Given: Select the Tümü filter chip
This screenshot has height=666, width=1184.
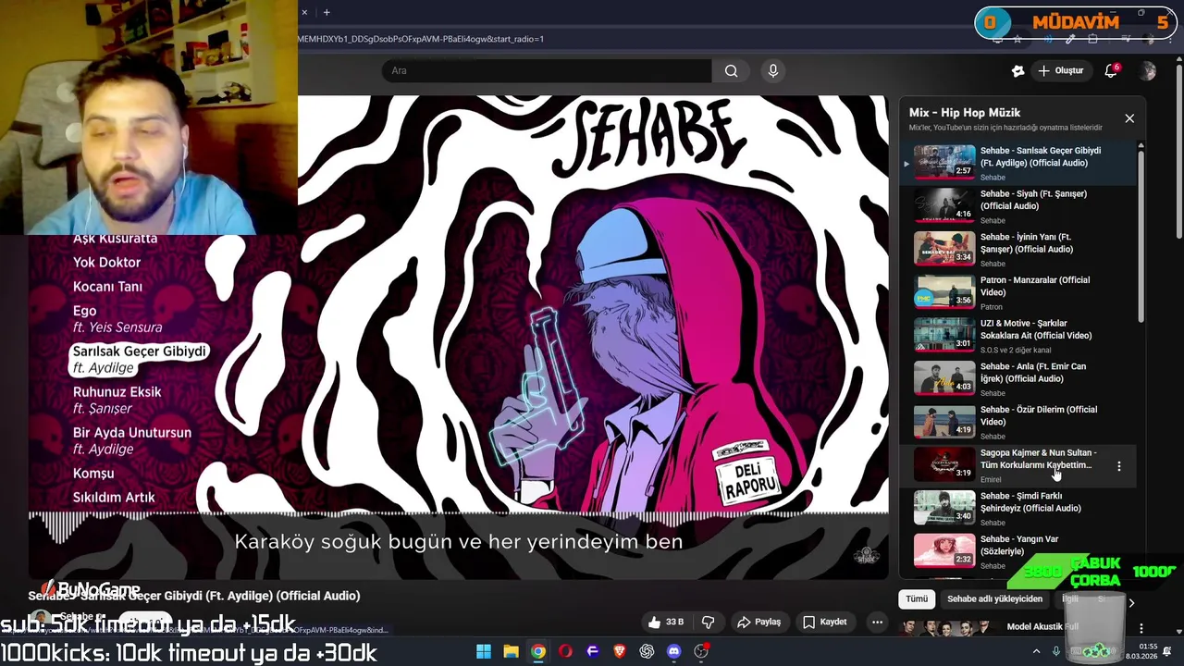Looking at the screenshot, I should (917, 598).
